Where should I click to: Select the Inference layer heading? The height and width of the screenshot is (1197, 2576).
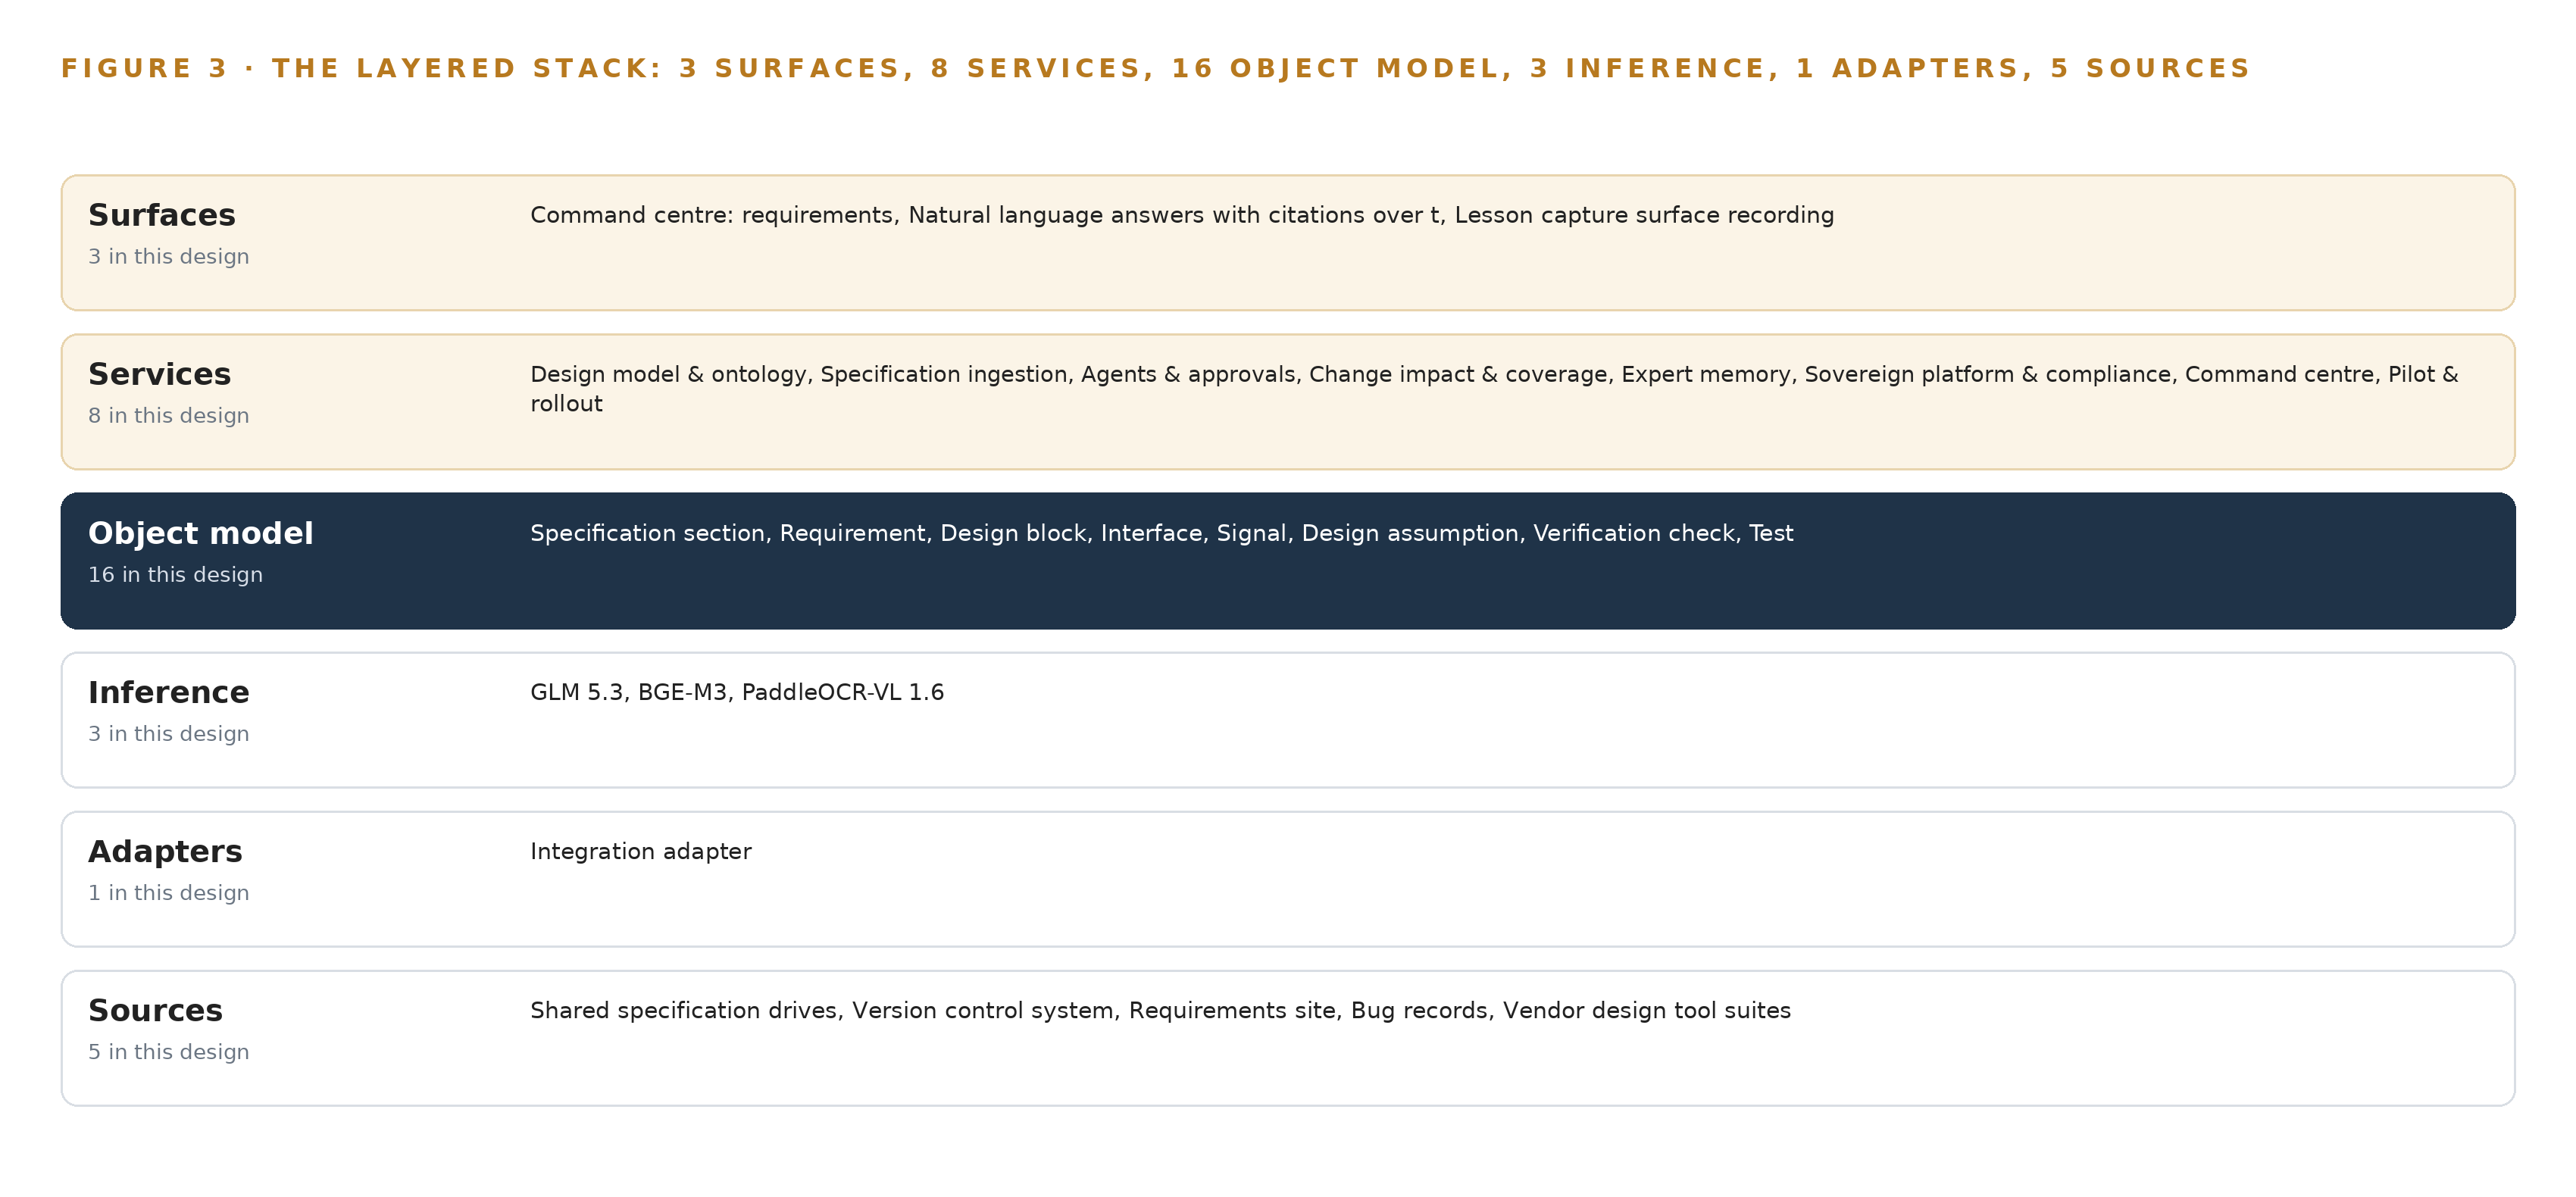169,692
